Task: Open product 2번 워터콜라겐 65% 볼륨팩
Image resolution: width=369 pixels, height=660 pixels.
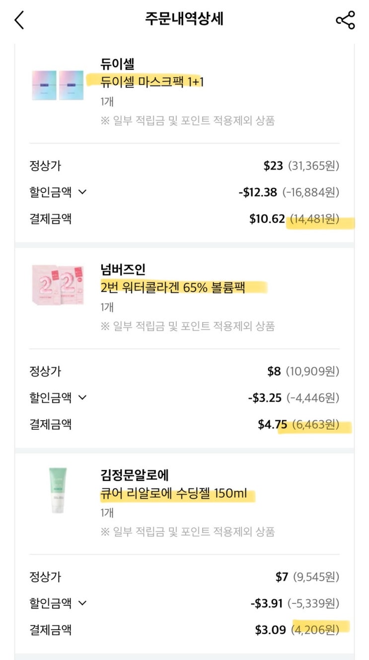Action: [x=173, y=287]
